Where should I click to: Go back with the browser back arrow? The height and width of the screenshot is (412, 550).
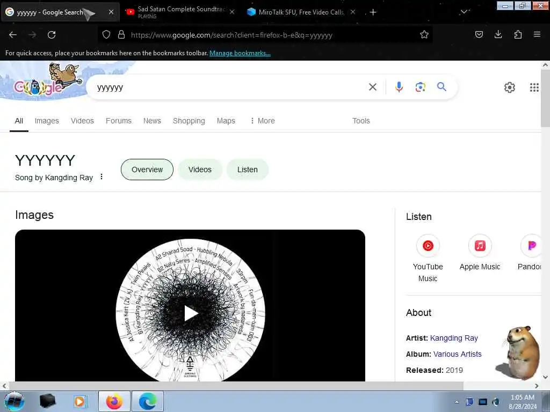[13, 35]
